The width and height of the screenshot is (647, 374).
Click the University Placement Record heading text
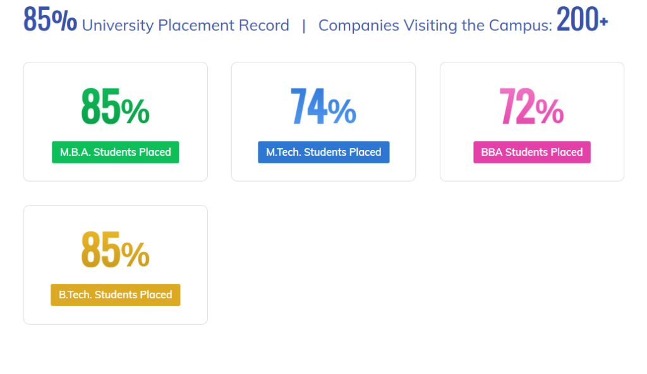tap(186, 25)
